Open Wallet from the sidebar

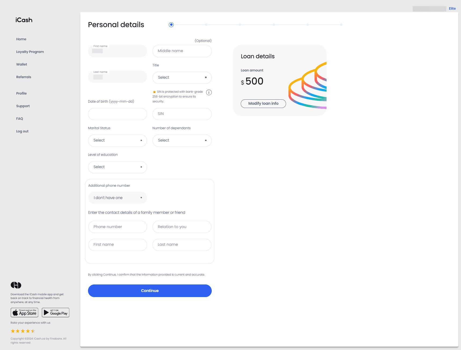point(22,64)
